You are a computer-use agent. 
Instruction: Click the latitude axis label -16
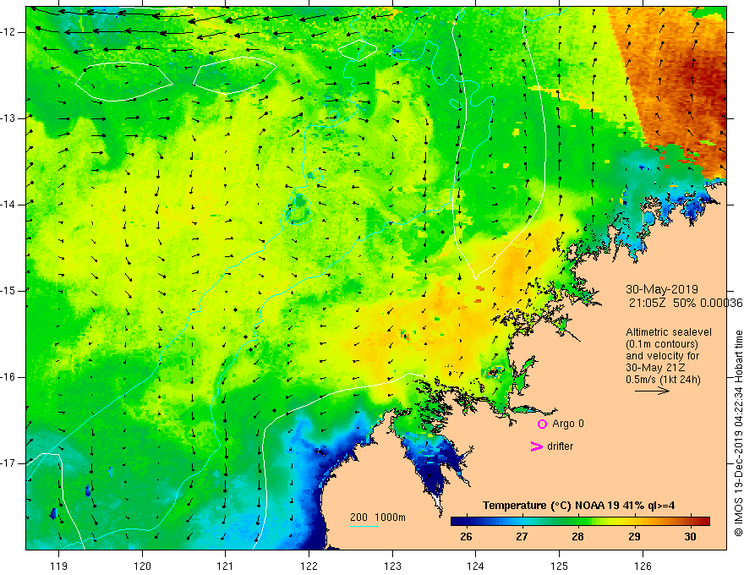(x=8, y=377)
